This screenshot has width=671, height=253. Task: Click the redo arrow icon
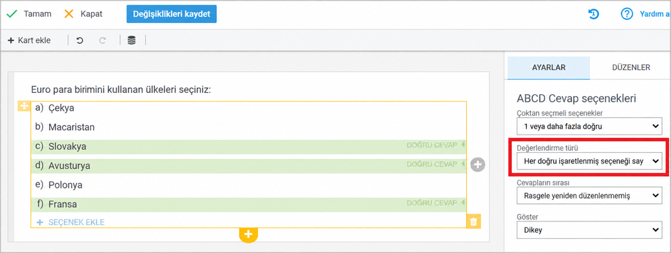(x=102, y=40)
